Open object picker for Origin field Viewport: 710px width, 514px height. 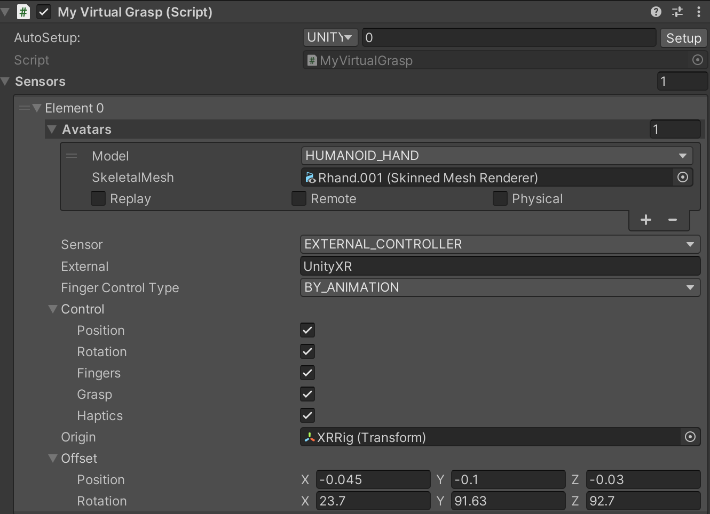click(690, 437)
